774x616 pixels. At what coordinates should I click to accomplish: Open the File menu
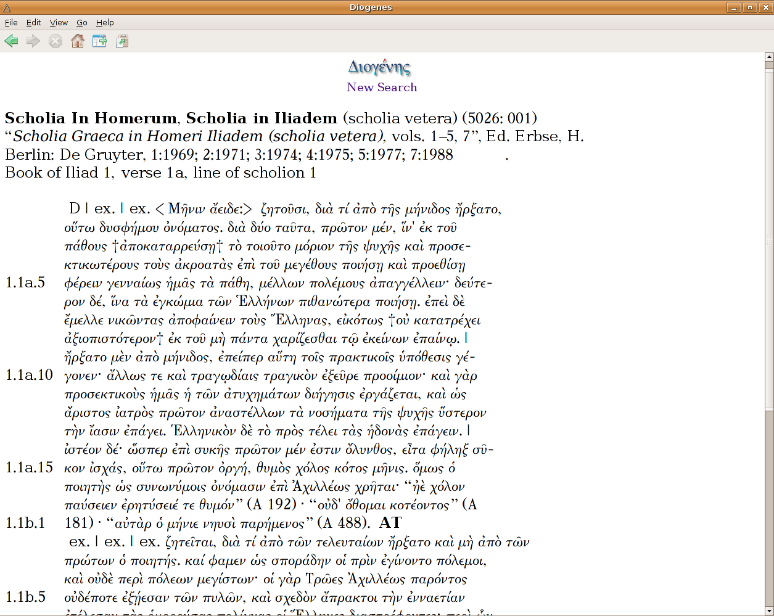pyautogui.click(x=11, y=22)
